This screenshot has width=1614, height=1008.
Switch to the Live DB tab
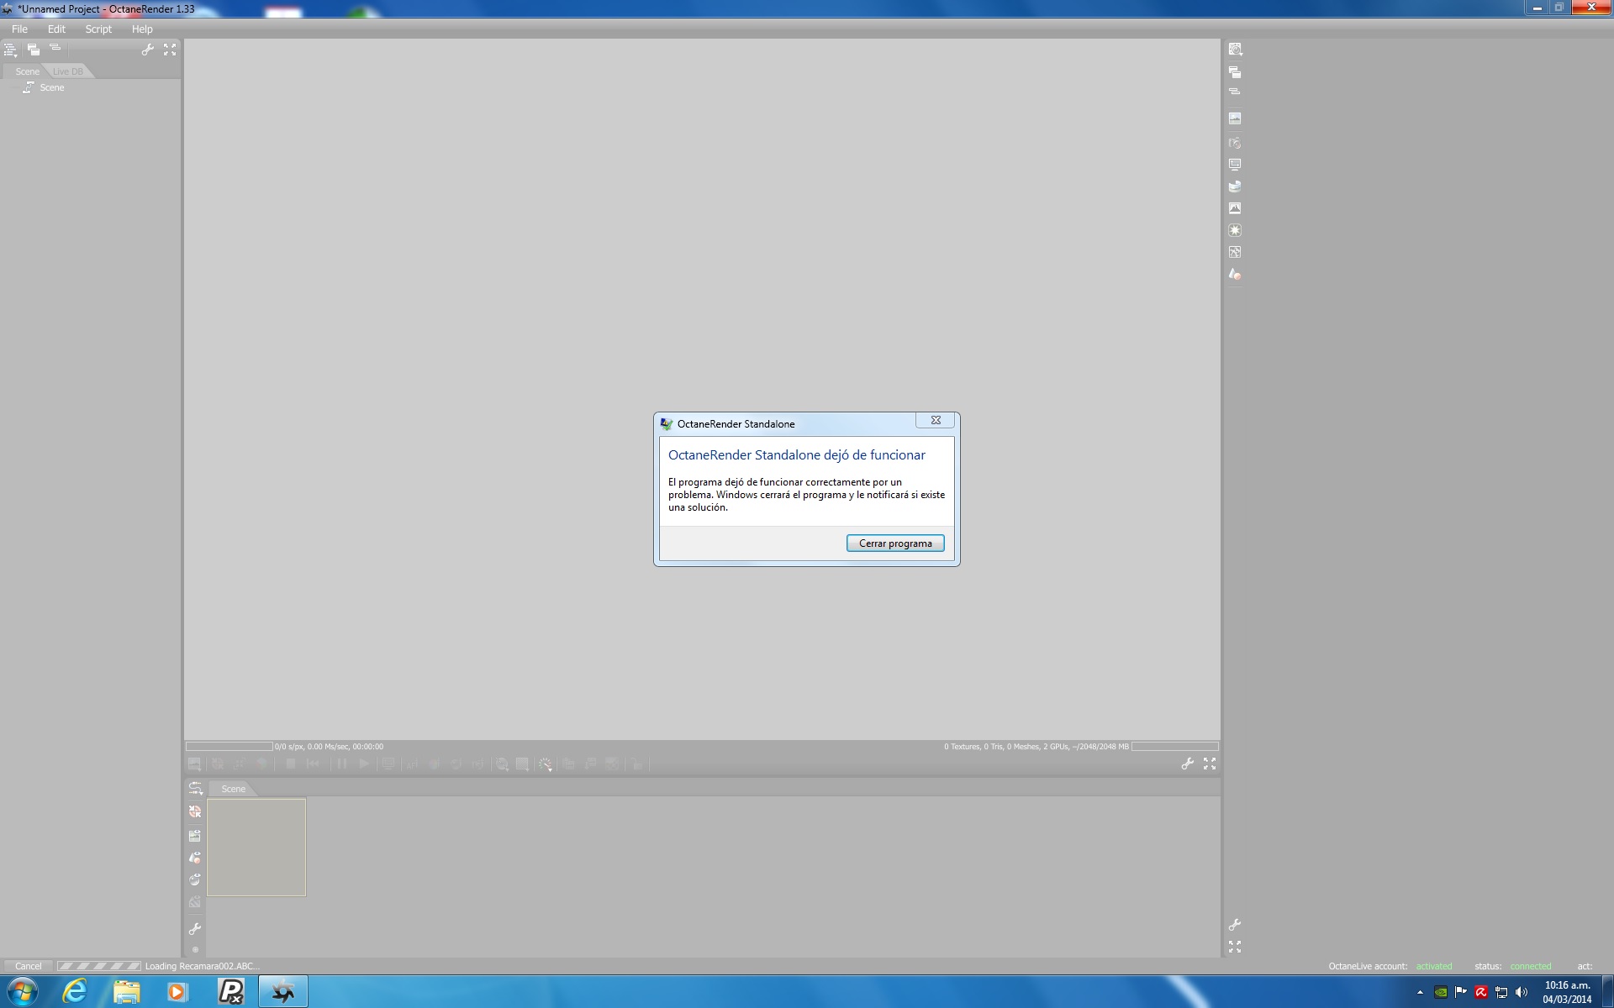click(68, 71)
